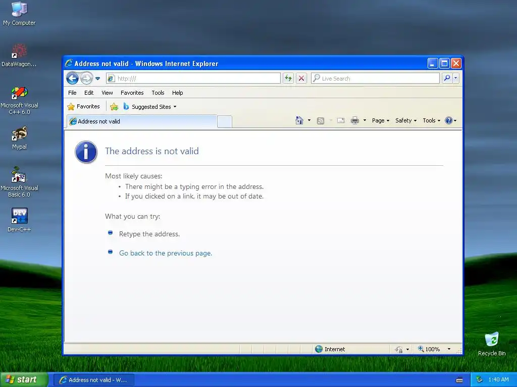This screenshot has height=387, width=517.
Task: Click the RSS feeds icon
Action: pos(321,121)
